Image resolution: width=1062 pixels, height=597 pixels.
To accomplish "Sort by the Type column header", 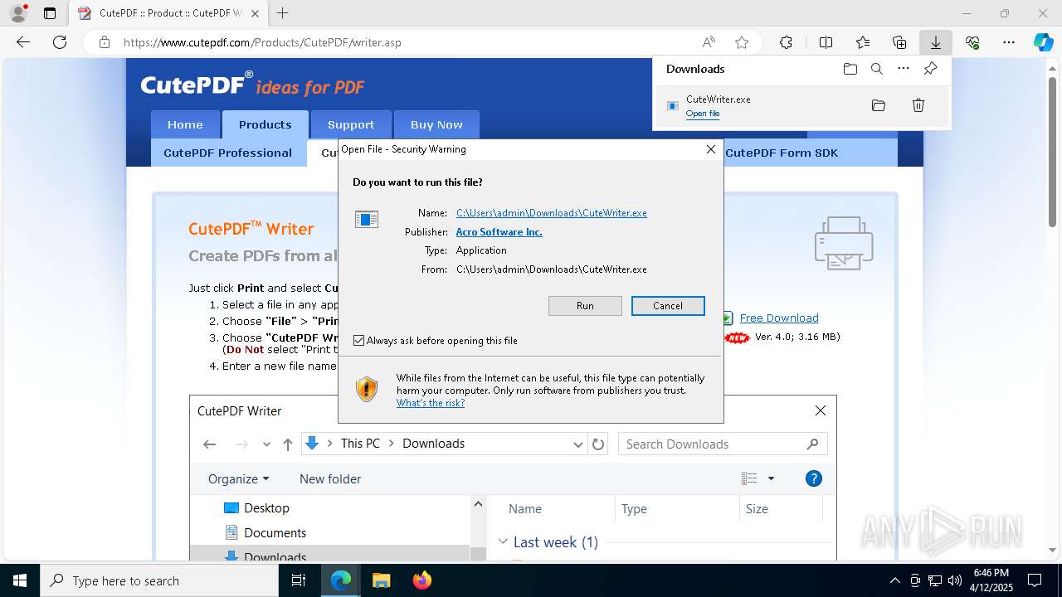I will pyautogui.click(x=634, y=509).
